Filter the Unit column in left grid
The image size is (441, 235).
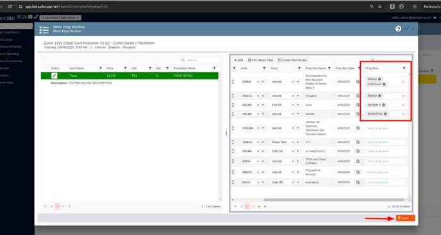click(x=150, y=69)
